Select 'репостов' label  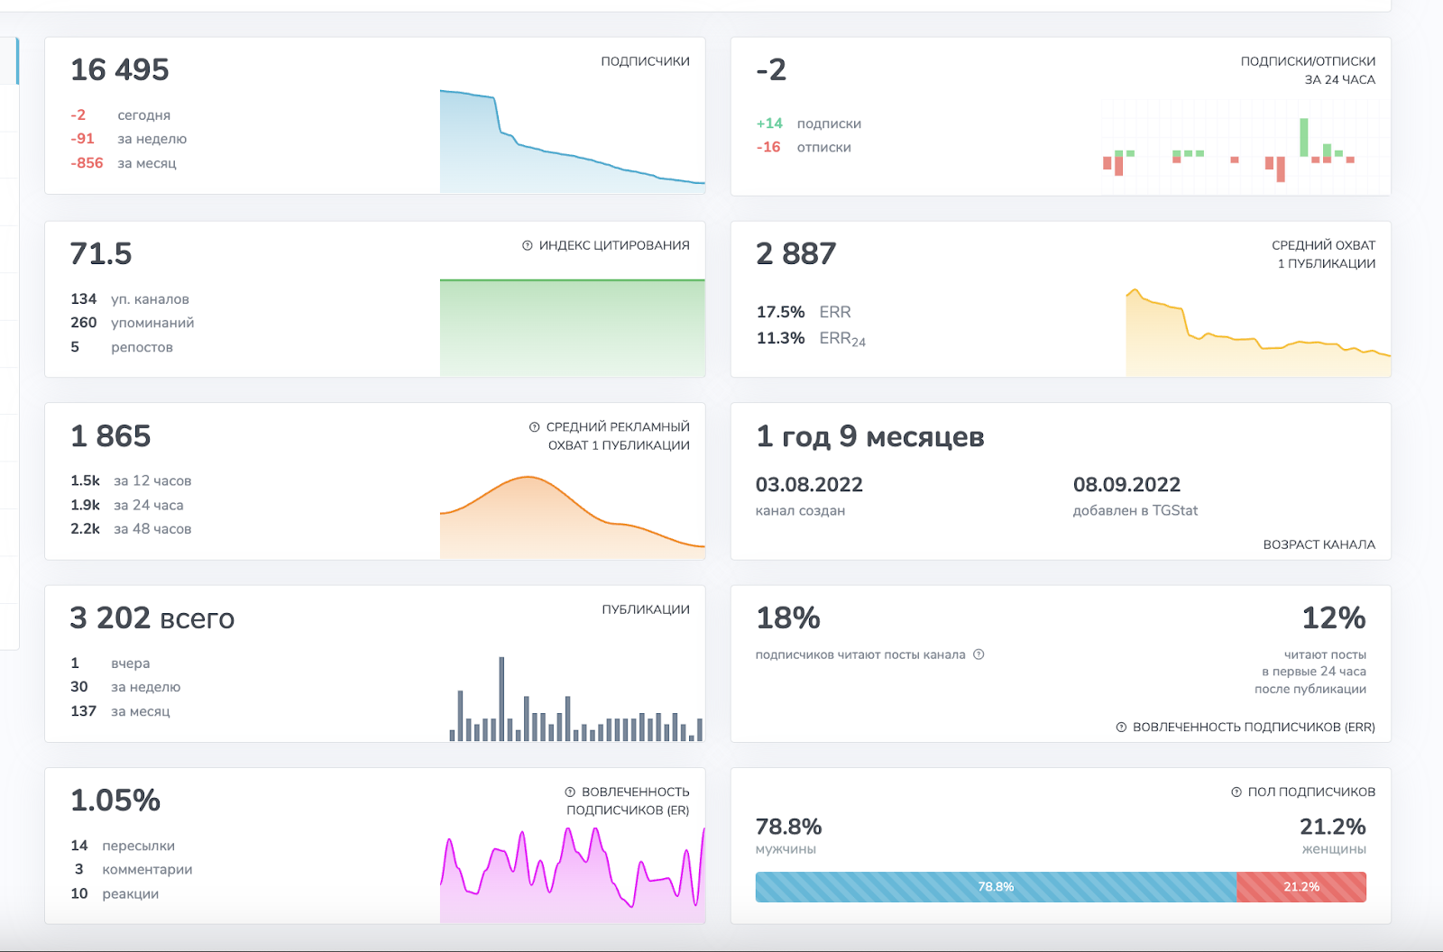[x=142, y=347]
